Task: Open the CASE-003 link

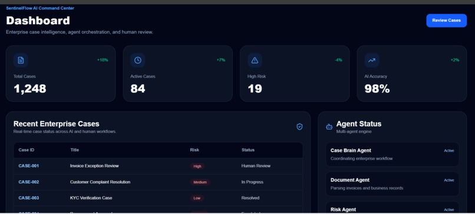Action: pos(28,198)
